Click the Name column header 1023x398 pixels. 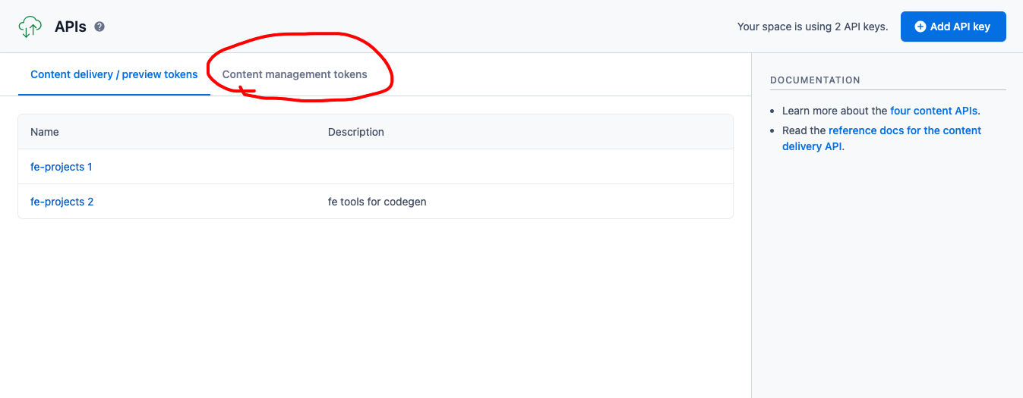point(45,132)
